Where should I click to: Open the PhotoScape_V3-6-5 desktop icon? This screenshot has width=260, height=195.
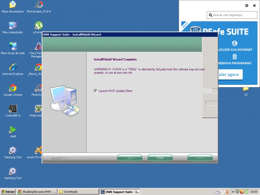[x=39, y=7]
